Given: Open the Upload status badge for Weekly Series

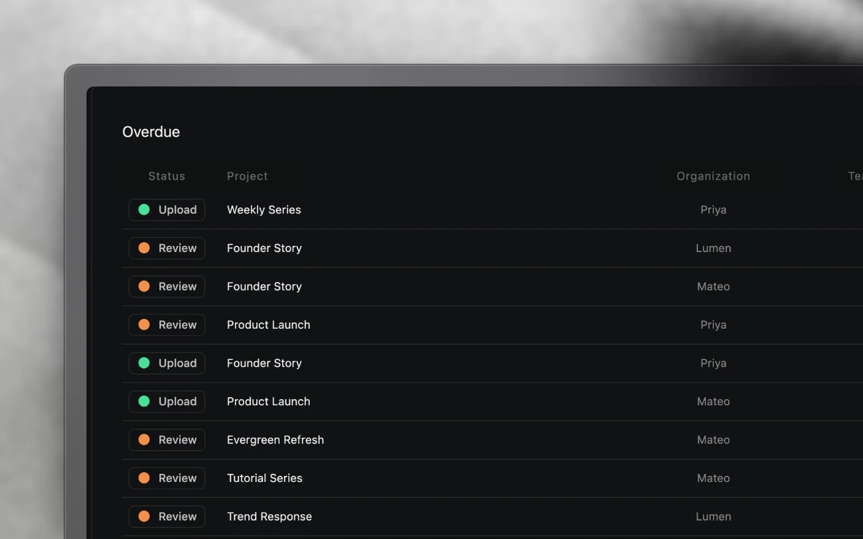Looking at the screenshot, I should pos(167,210).
